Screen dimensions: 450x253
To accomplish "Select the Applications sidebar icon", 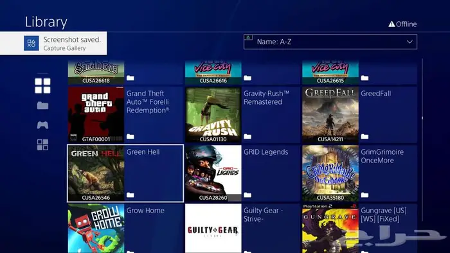I will [42, 144].
